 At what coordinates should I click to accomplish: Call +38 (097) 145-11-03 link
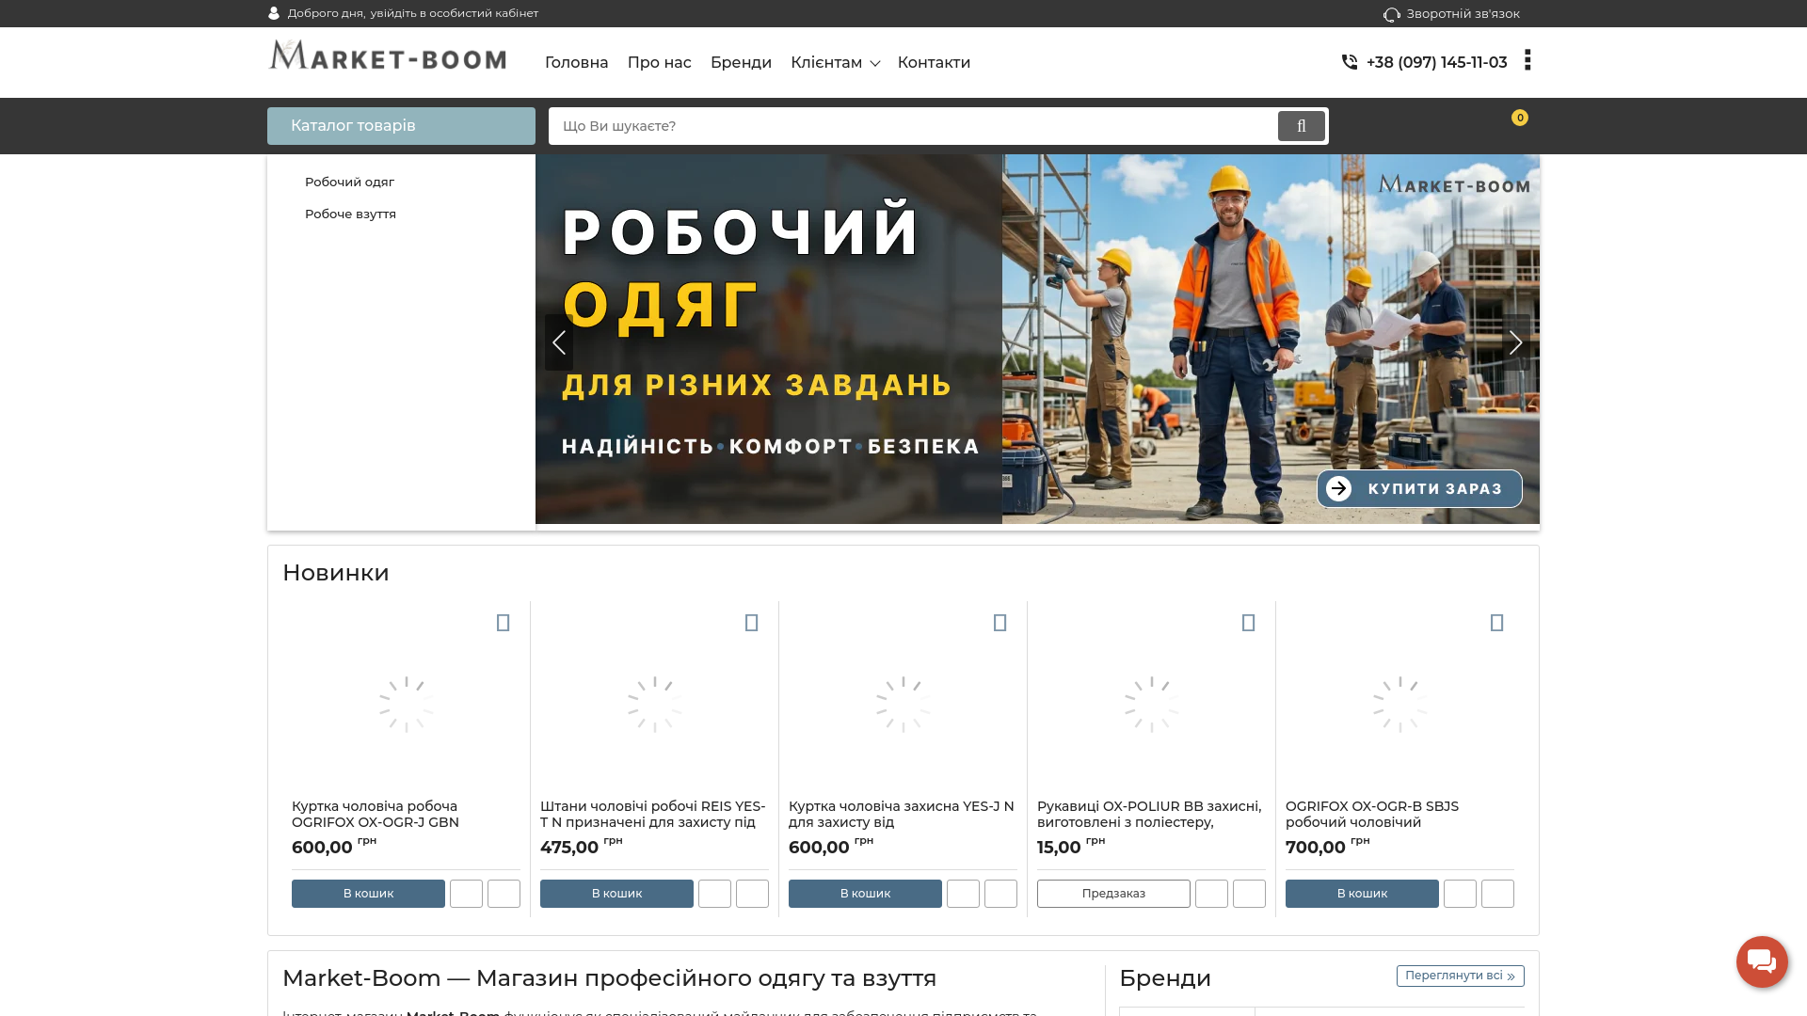1436,62
